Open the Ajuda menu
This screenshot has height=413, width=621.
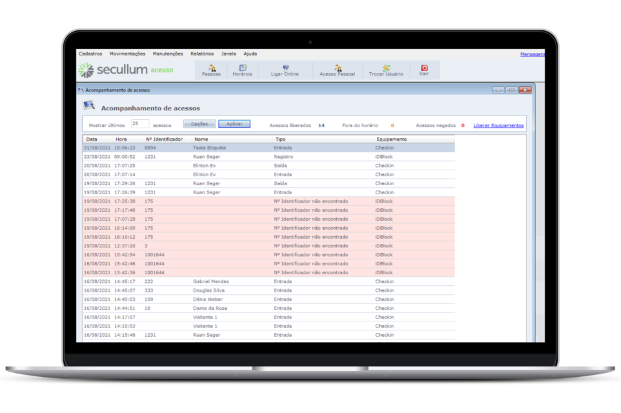pyautogui.click(x=250, y=54)
